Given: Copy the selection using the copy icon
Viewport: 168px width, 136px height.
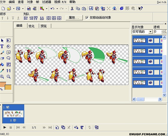Looking at the screenshot, I should pos(78,8).
